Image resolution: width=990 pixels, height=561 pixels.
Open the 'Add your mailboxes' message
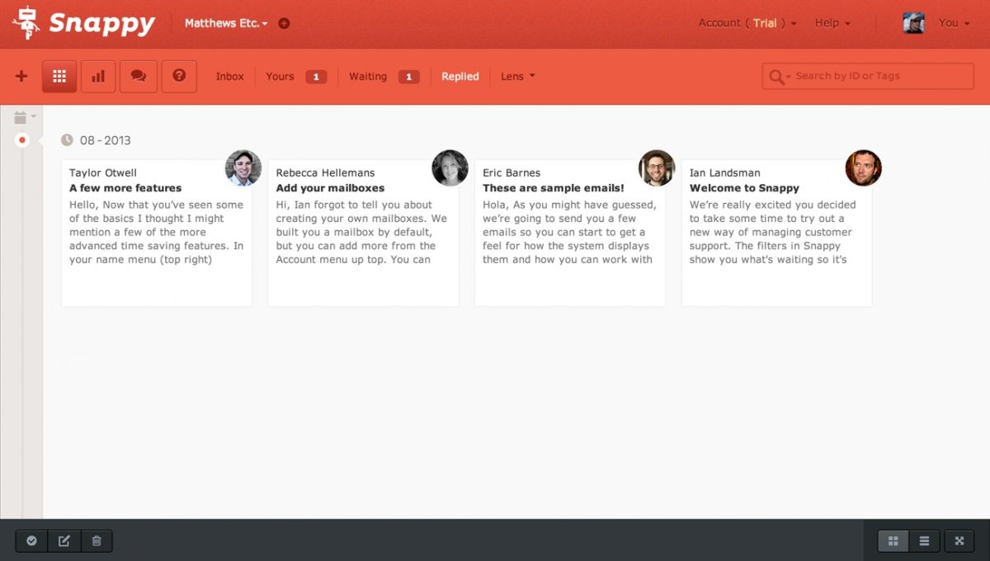[364, 233]
